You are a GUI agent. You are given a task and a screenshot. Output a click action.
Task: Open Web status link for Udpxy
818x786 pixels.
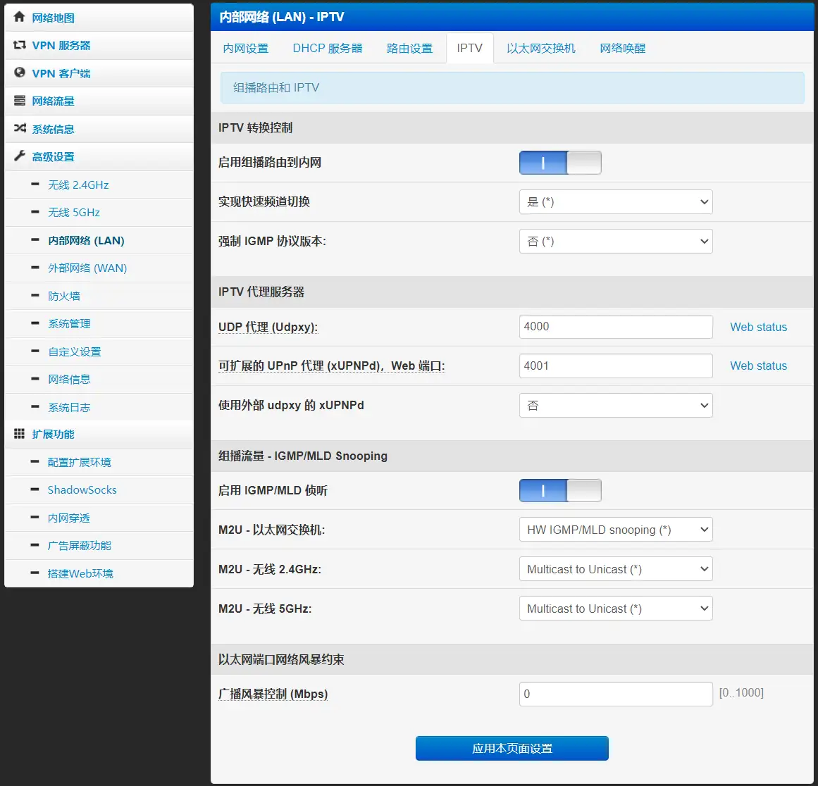coord(759,327)
